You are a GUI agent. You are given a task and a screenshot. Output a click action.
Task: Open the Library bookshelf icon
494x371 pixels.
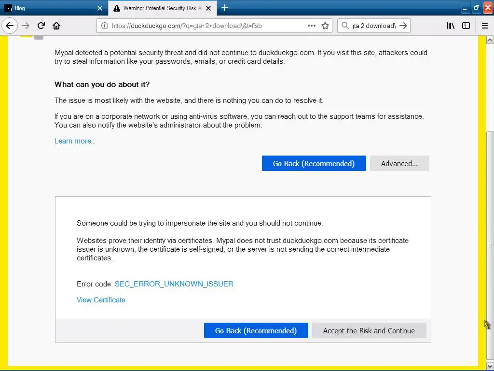(x=451, y=26)
